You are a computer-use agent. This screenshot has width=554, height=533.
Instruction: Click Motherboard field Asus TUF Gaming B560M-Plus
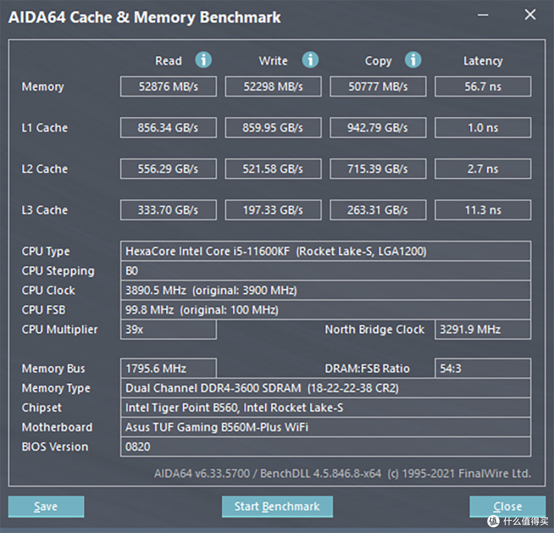click(325, 427)
